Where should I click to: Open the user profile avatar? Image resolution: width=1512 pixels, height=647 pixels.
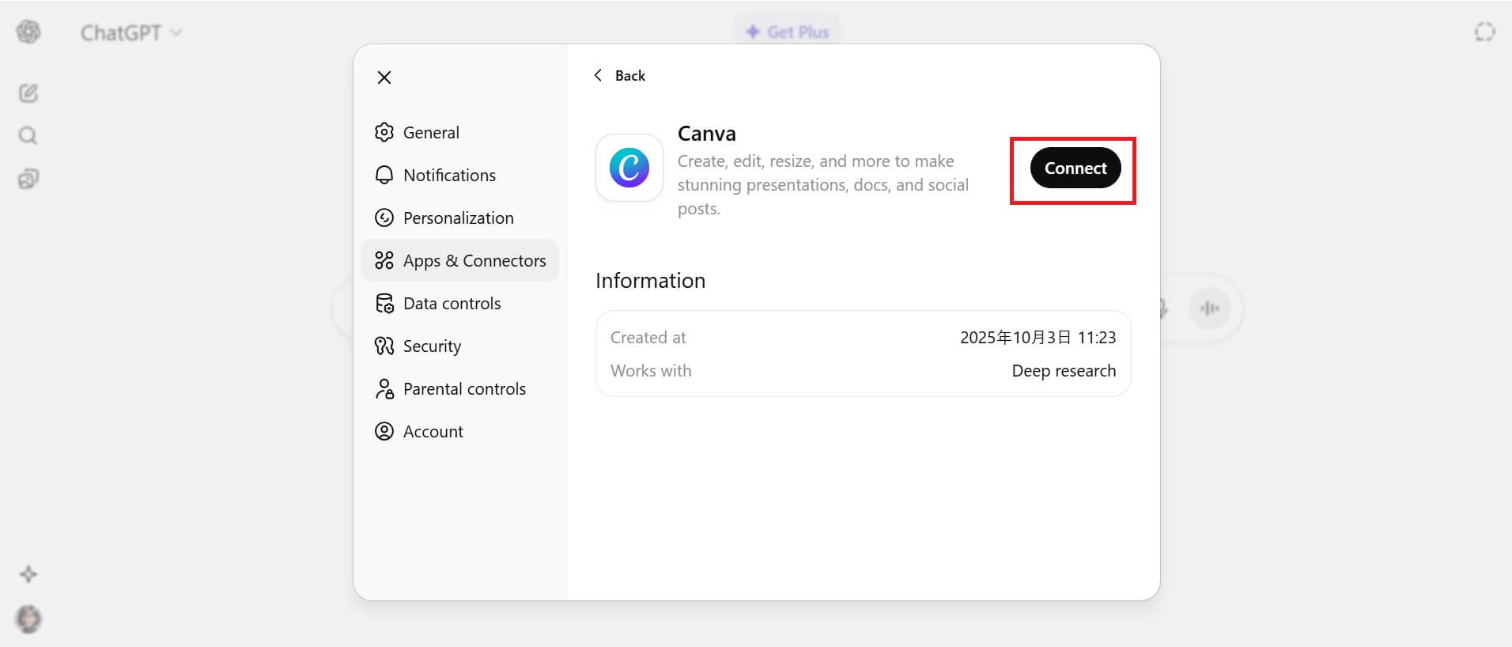click(x=28, y=619)
